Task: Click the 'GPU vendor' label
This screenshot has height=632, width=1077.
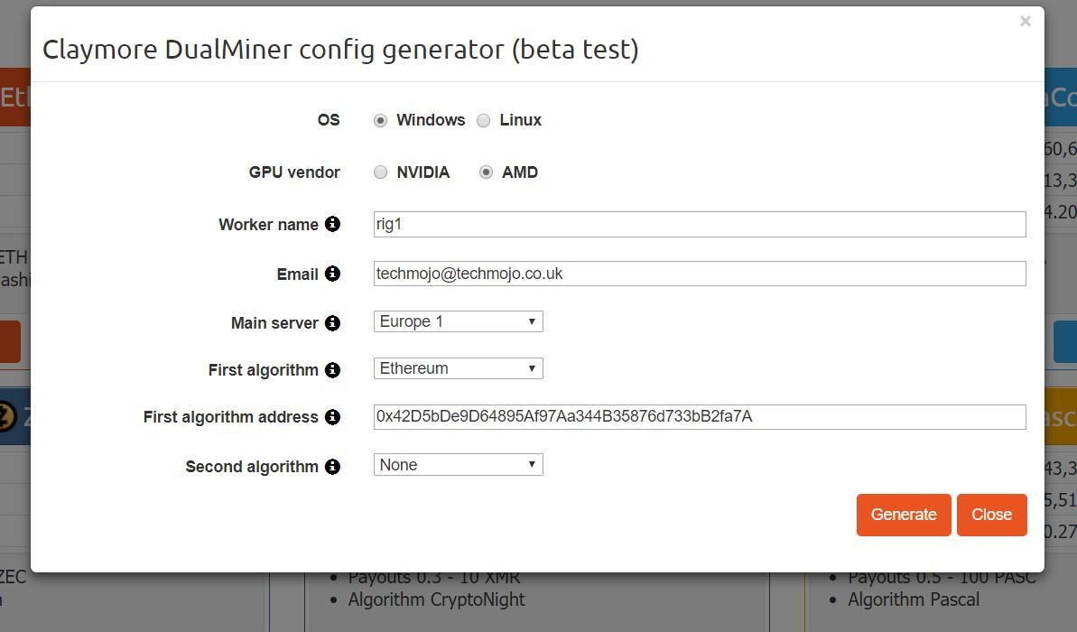Action: 294,172
